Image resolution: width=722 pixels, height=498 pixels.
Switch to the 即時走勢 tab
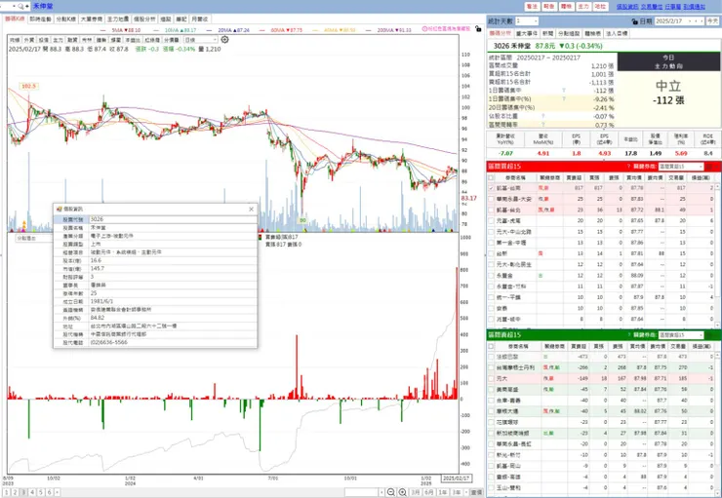(41, 19)
